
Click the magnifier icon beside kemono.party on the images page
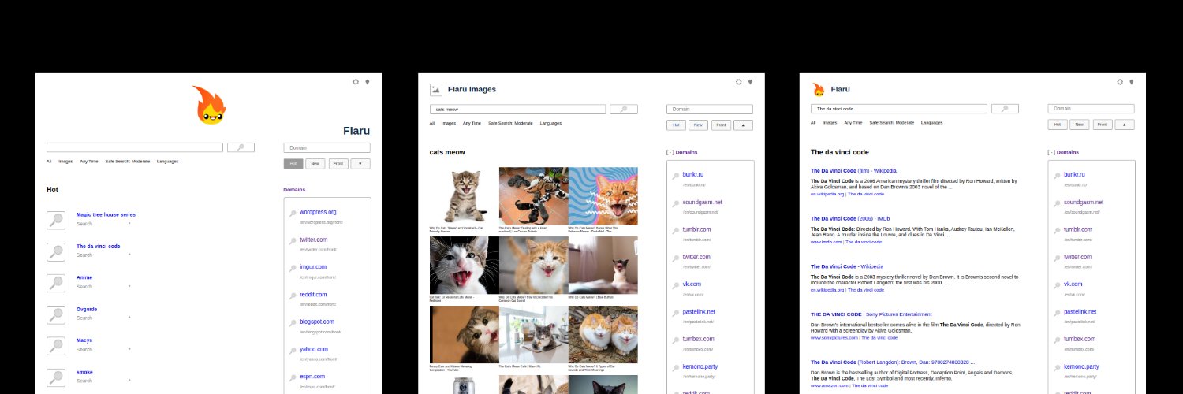point(676,368)
